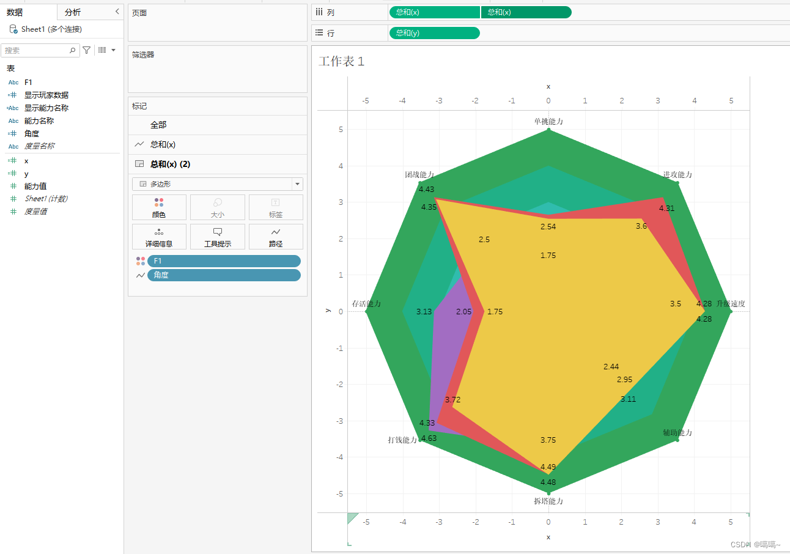The height and width of the screenshot is (554, 790).
Task: Click the 4.63 value label
Action: (429, 438)
